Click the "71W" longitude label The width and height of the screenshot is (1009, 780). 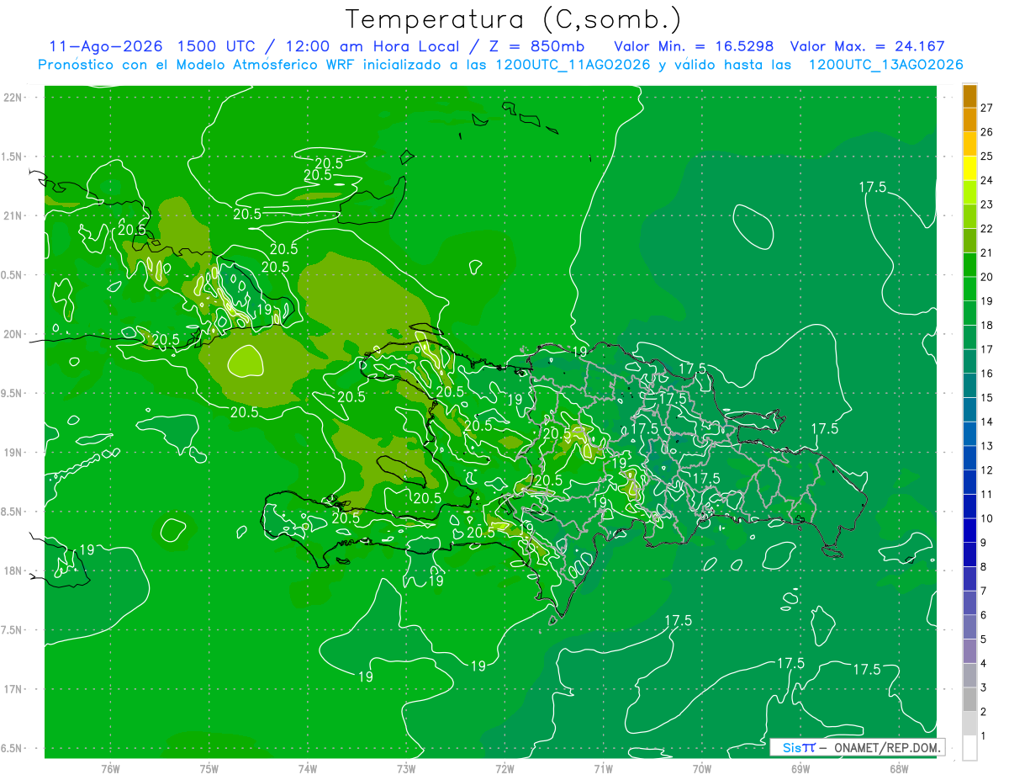603,768
